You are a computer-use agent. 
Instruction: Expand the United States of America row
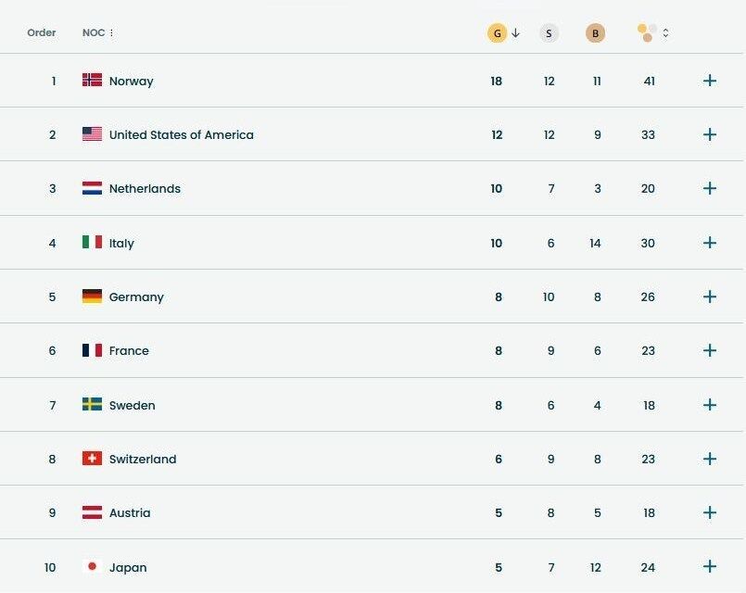[x=710, y=134]
